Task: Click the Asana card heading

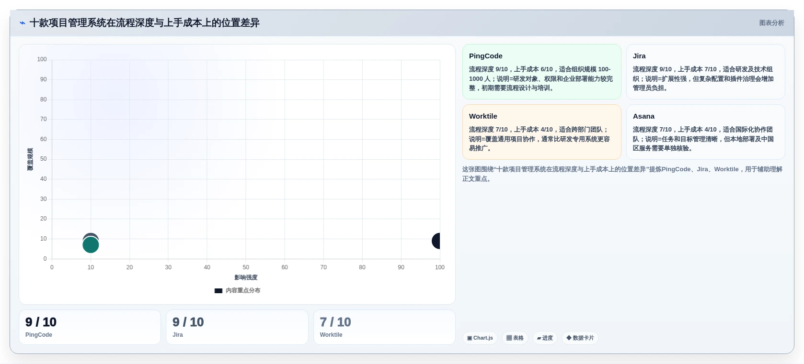Action: pos(643,116)
